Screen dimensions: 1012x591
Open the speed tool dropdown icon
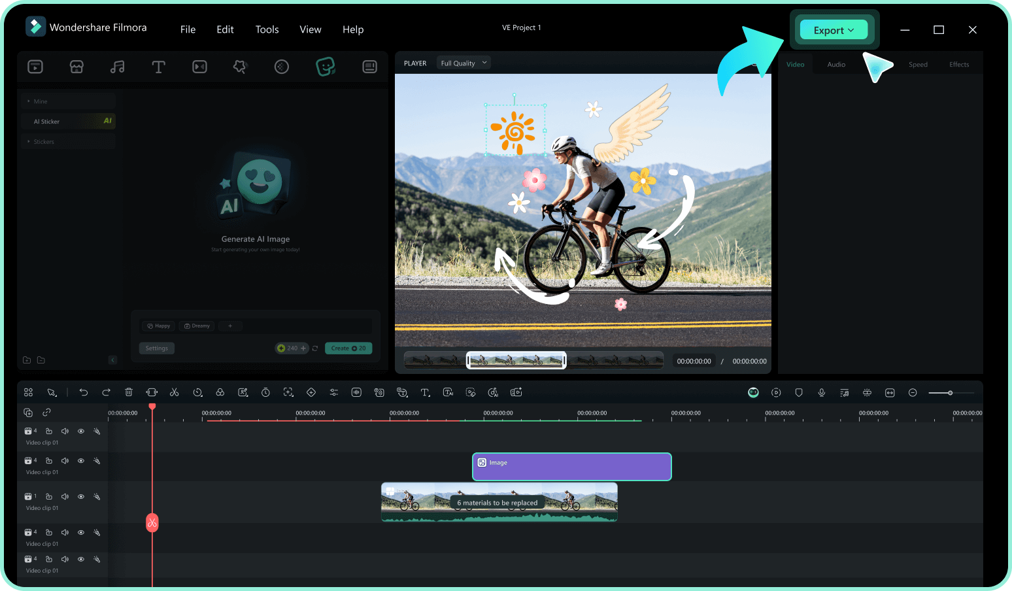coord(197,392)
